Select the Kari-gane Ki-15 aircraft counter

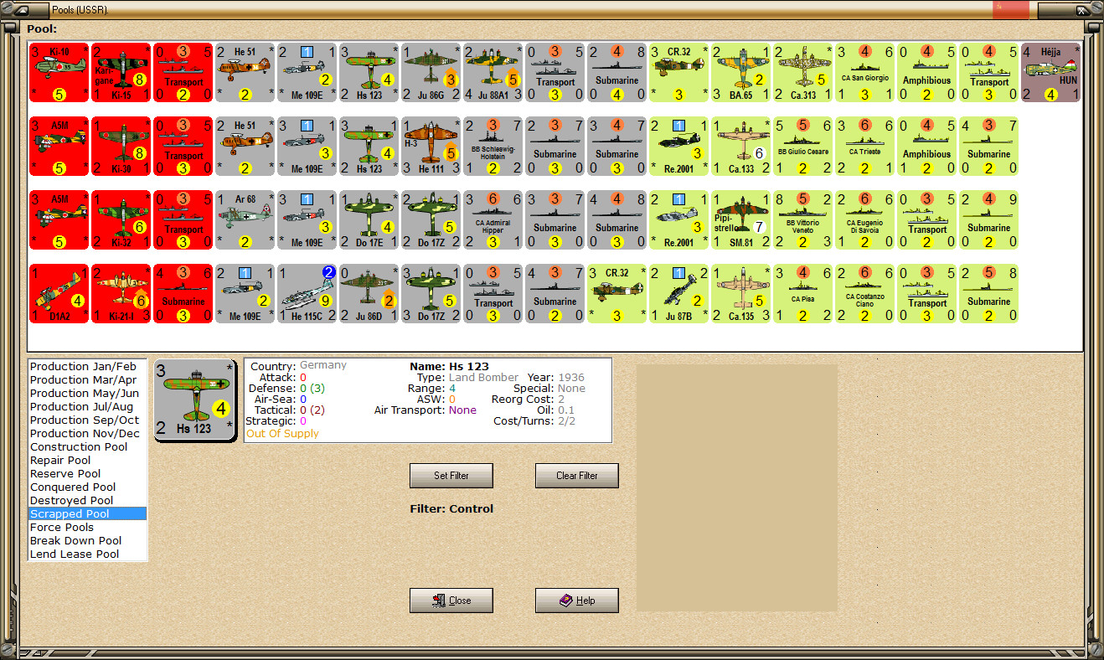(x=121, y=73)
